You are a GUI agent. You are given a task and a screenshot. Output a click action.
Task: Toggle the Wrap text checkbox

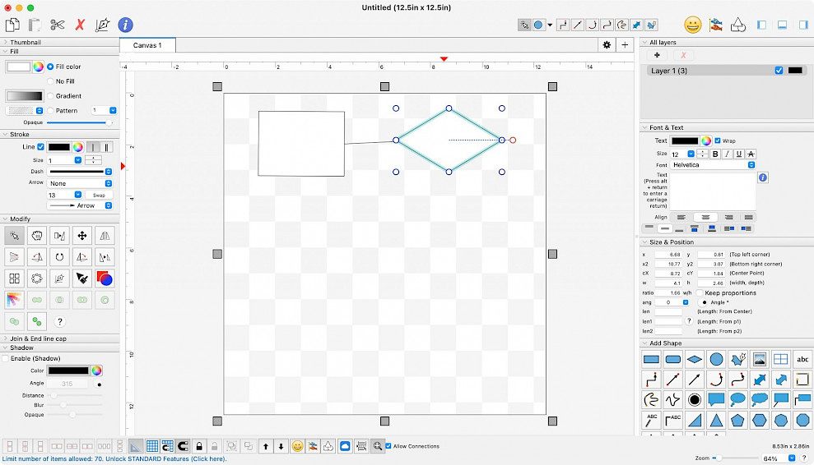coord(718,140)
